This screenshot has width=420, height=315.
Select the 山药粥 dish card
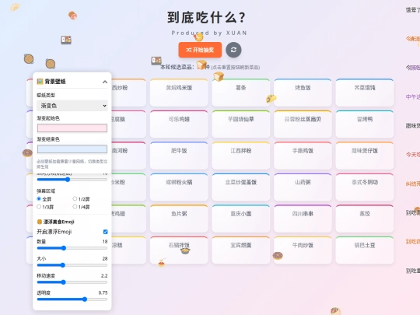pos(303,187)
